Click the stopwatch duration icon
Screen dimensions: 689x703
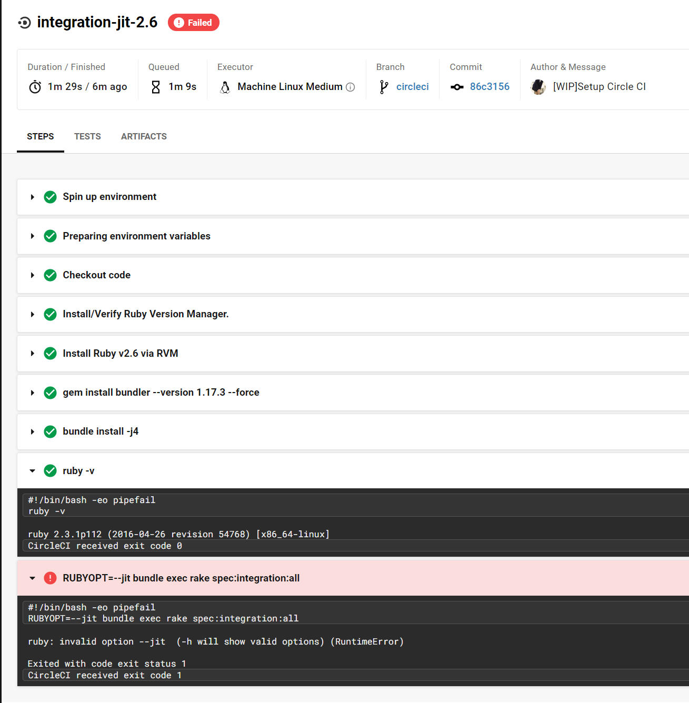point(35,87)
